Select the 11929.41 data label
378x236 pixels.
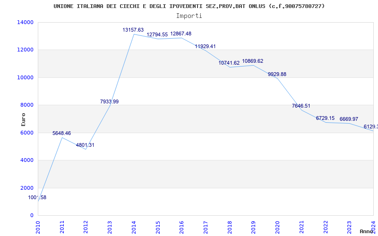click(205, 46)
